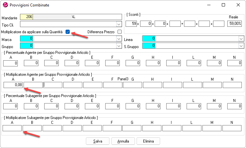Click Percentuale Subagente field G
246x148 pixels.
point(133,106)
